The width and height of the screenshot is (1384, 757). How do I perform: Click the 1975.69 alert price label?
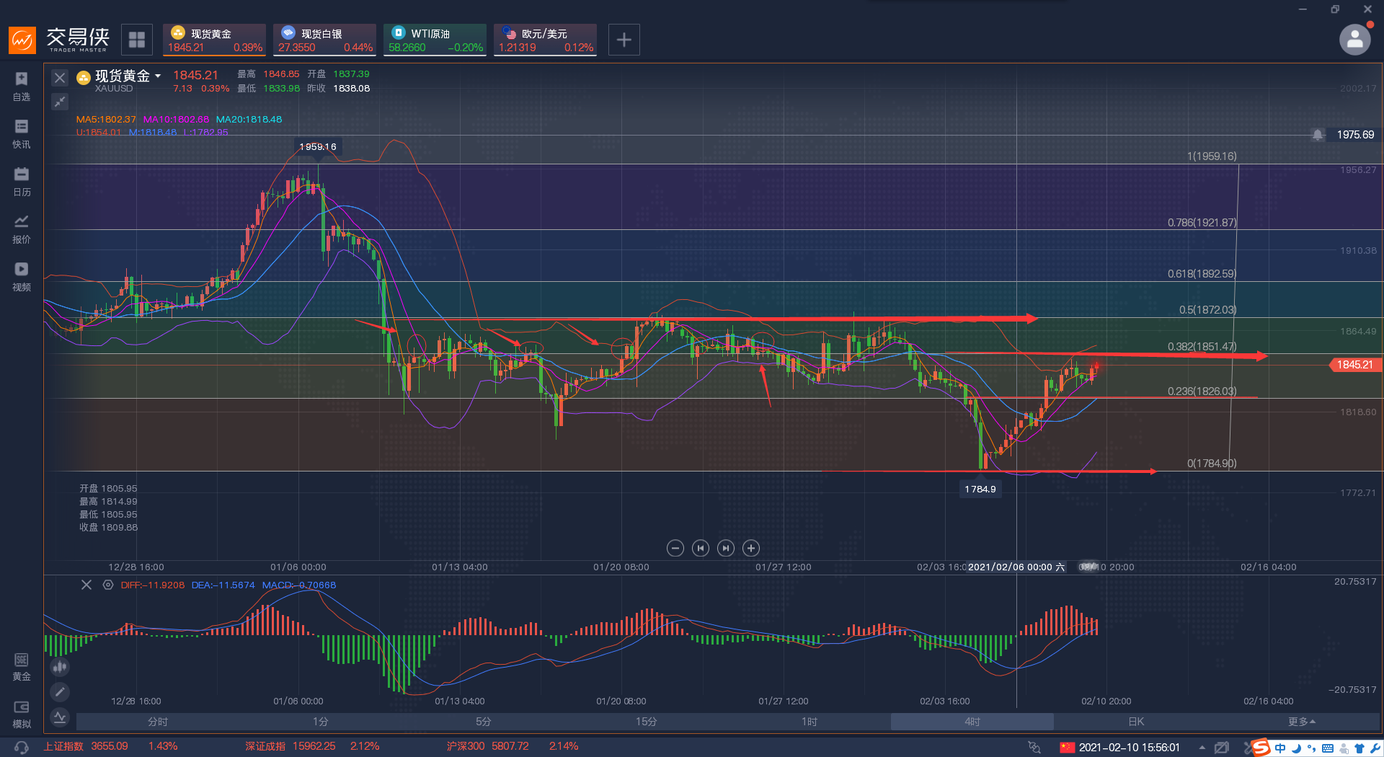pyautogui.click(x=1355, y=135)
